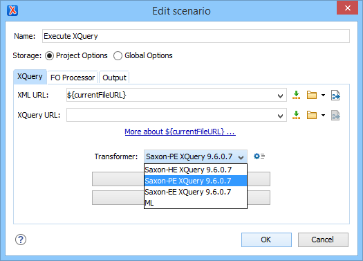Choose Saxon-EE XQuery 9.6.0.7 from list
The height and width of the screenshot is (261, 363).
click(196, 192)
